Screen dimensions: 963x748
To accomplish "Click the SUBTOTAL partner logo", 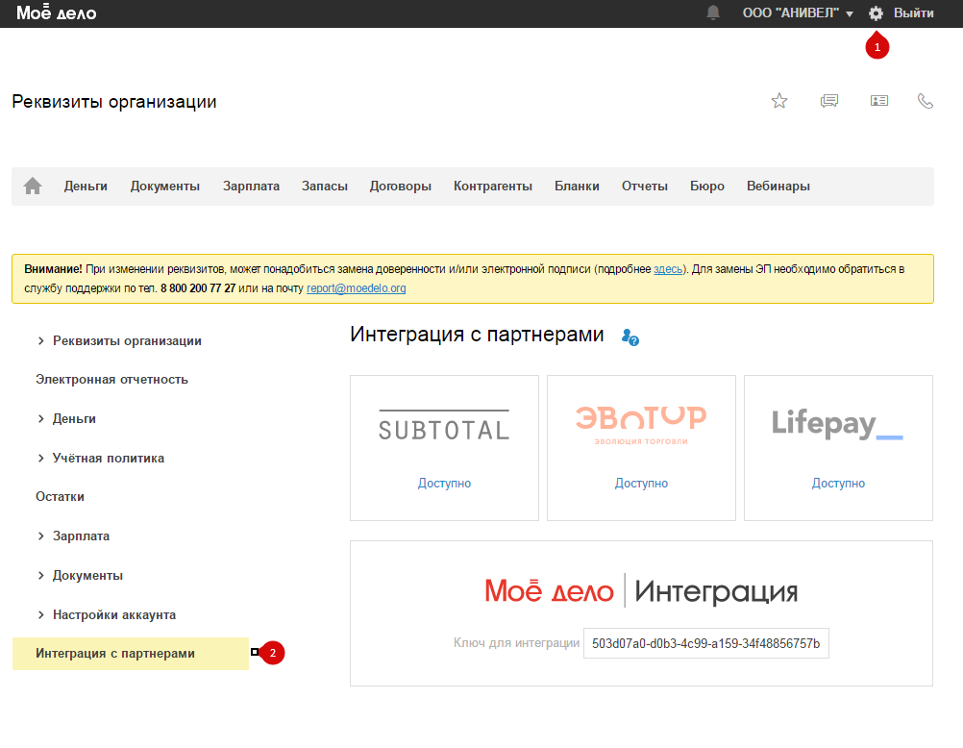I will 444,425.
